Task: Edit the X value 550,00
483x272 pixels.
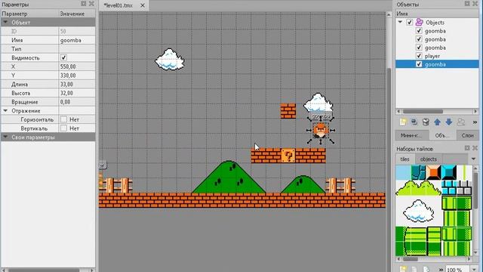Action: [x=77, y=66]
